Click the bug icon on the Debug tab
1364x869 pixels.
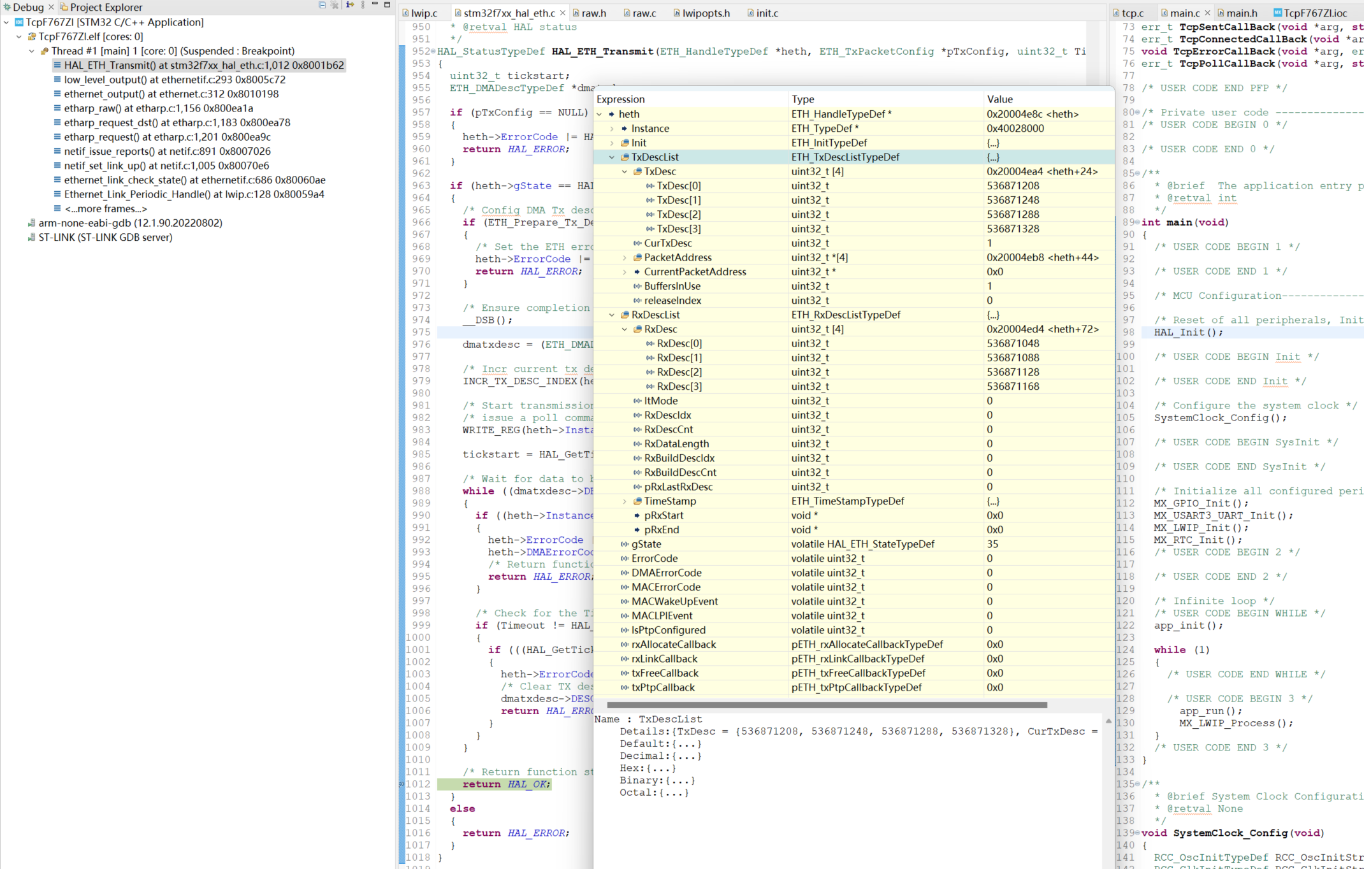pyautogui.click(x=7, y=7)
